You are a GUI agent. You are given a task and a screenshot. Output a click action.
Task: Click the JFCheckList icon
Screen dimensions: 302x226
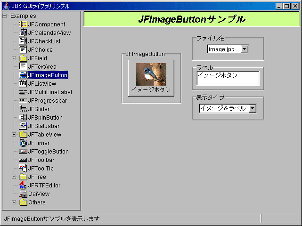tap(23, 41)
